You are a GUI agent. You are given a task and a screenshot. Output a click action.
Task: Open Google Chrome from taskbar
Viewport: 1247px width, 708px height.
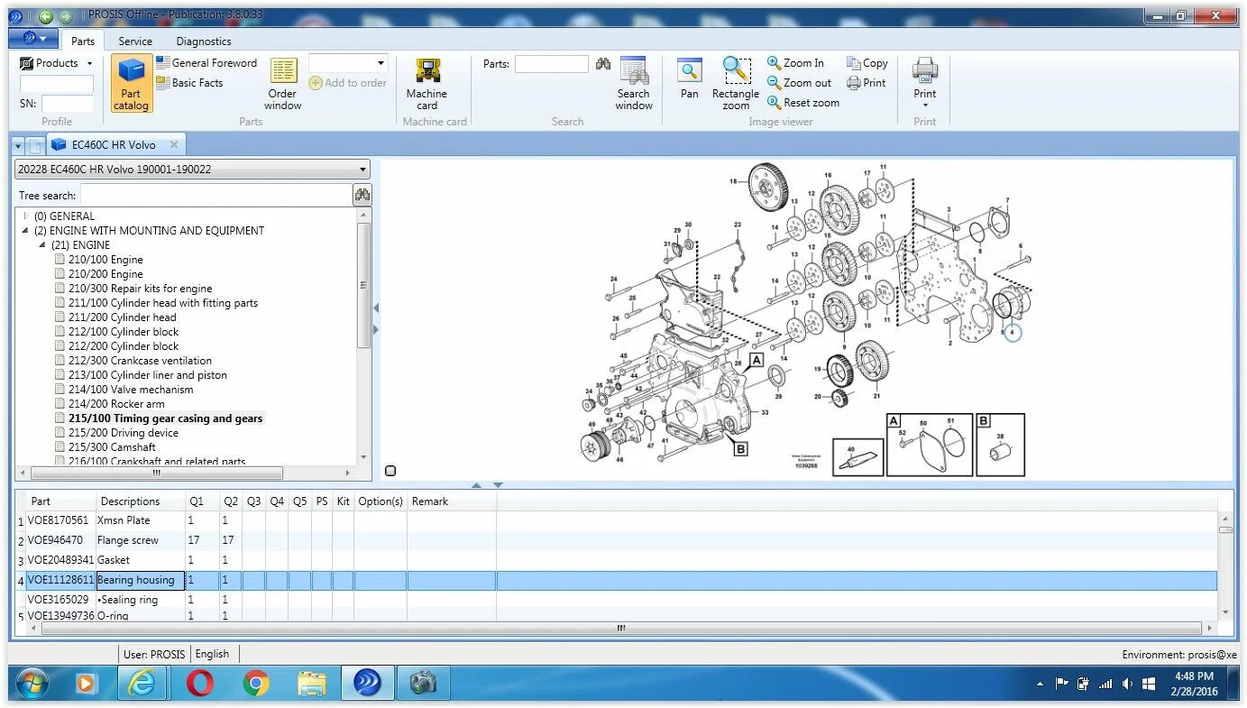(x=256, y=684)
